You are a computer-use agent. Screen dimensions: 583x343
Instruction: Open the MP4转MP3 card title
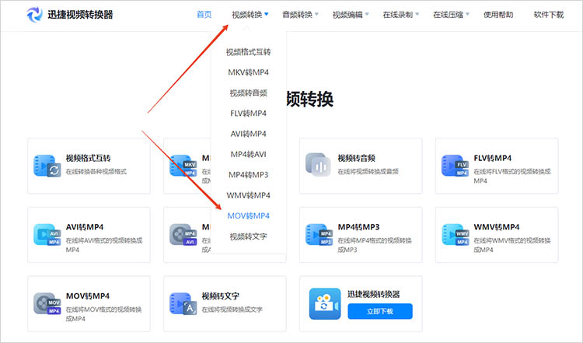(359, 227)
